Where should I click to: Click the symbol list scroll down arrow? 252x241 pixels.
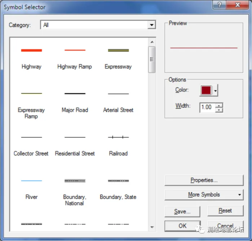tap(152, 227)
